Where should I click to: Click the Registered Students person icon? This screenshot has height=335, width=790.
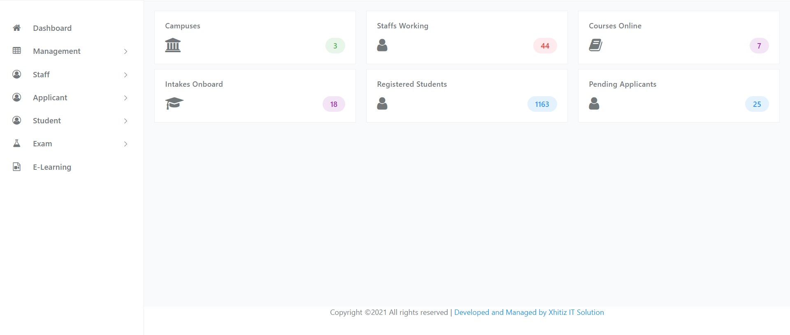382,104
